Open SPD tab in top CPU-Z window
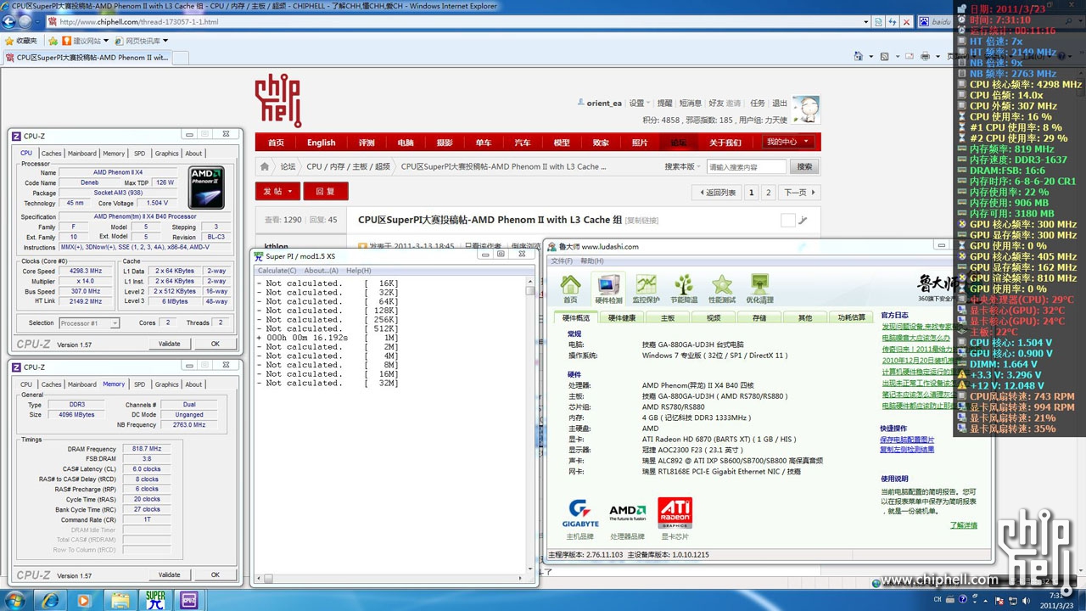Viewport: 1086px width, 611px height. coord(139,154)
